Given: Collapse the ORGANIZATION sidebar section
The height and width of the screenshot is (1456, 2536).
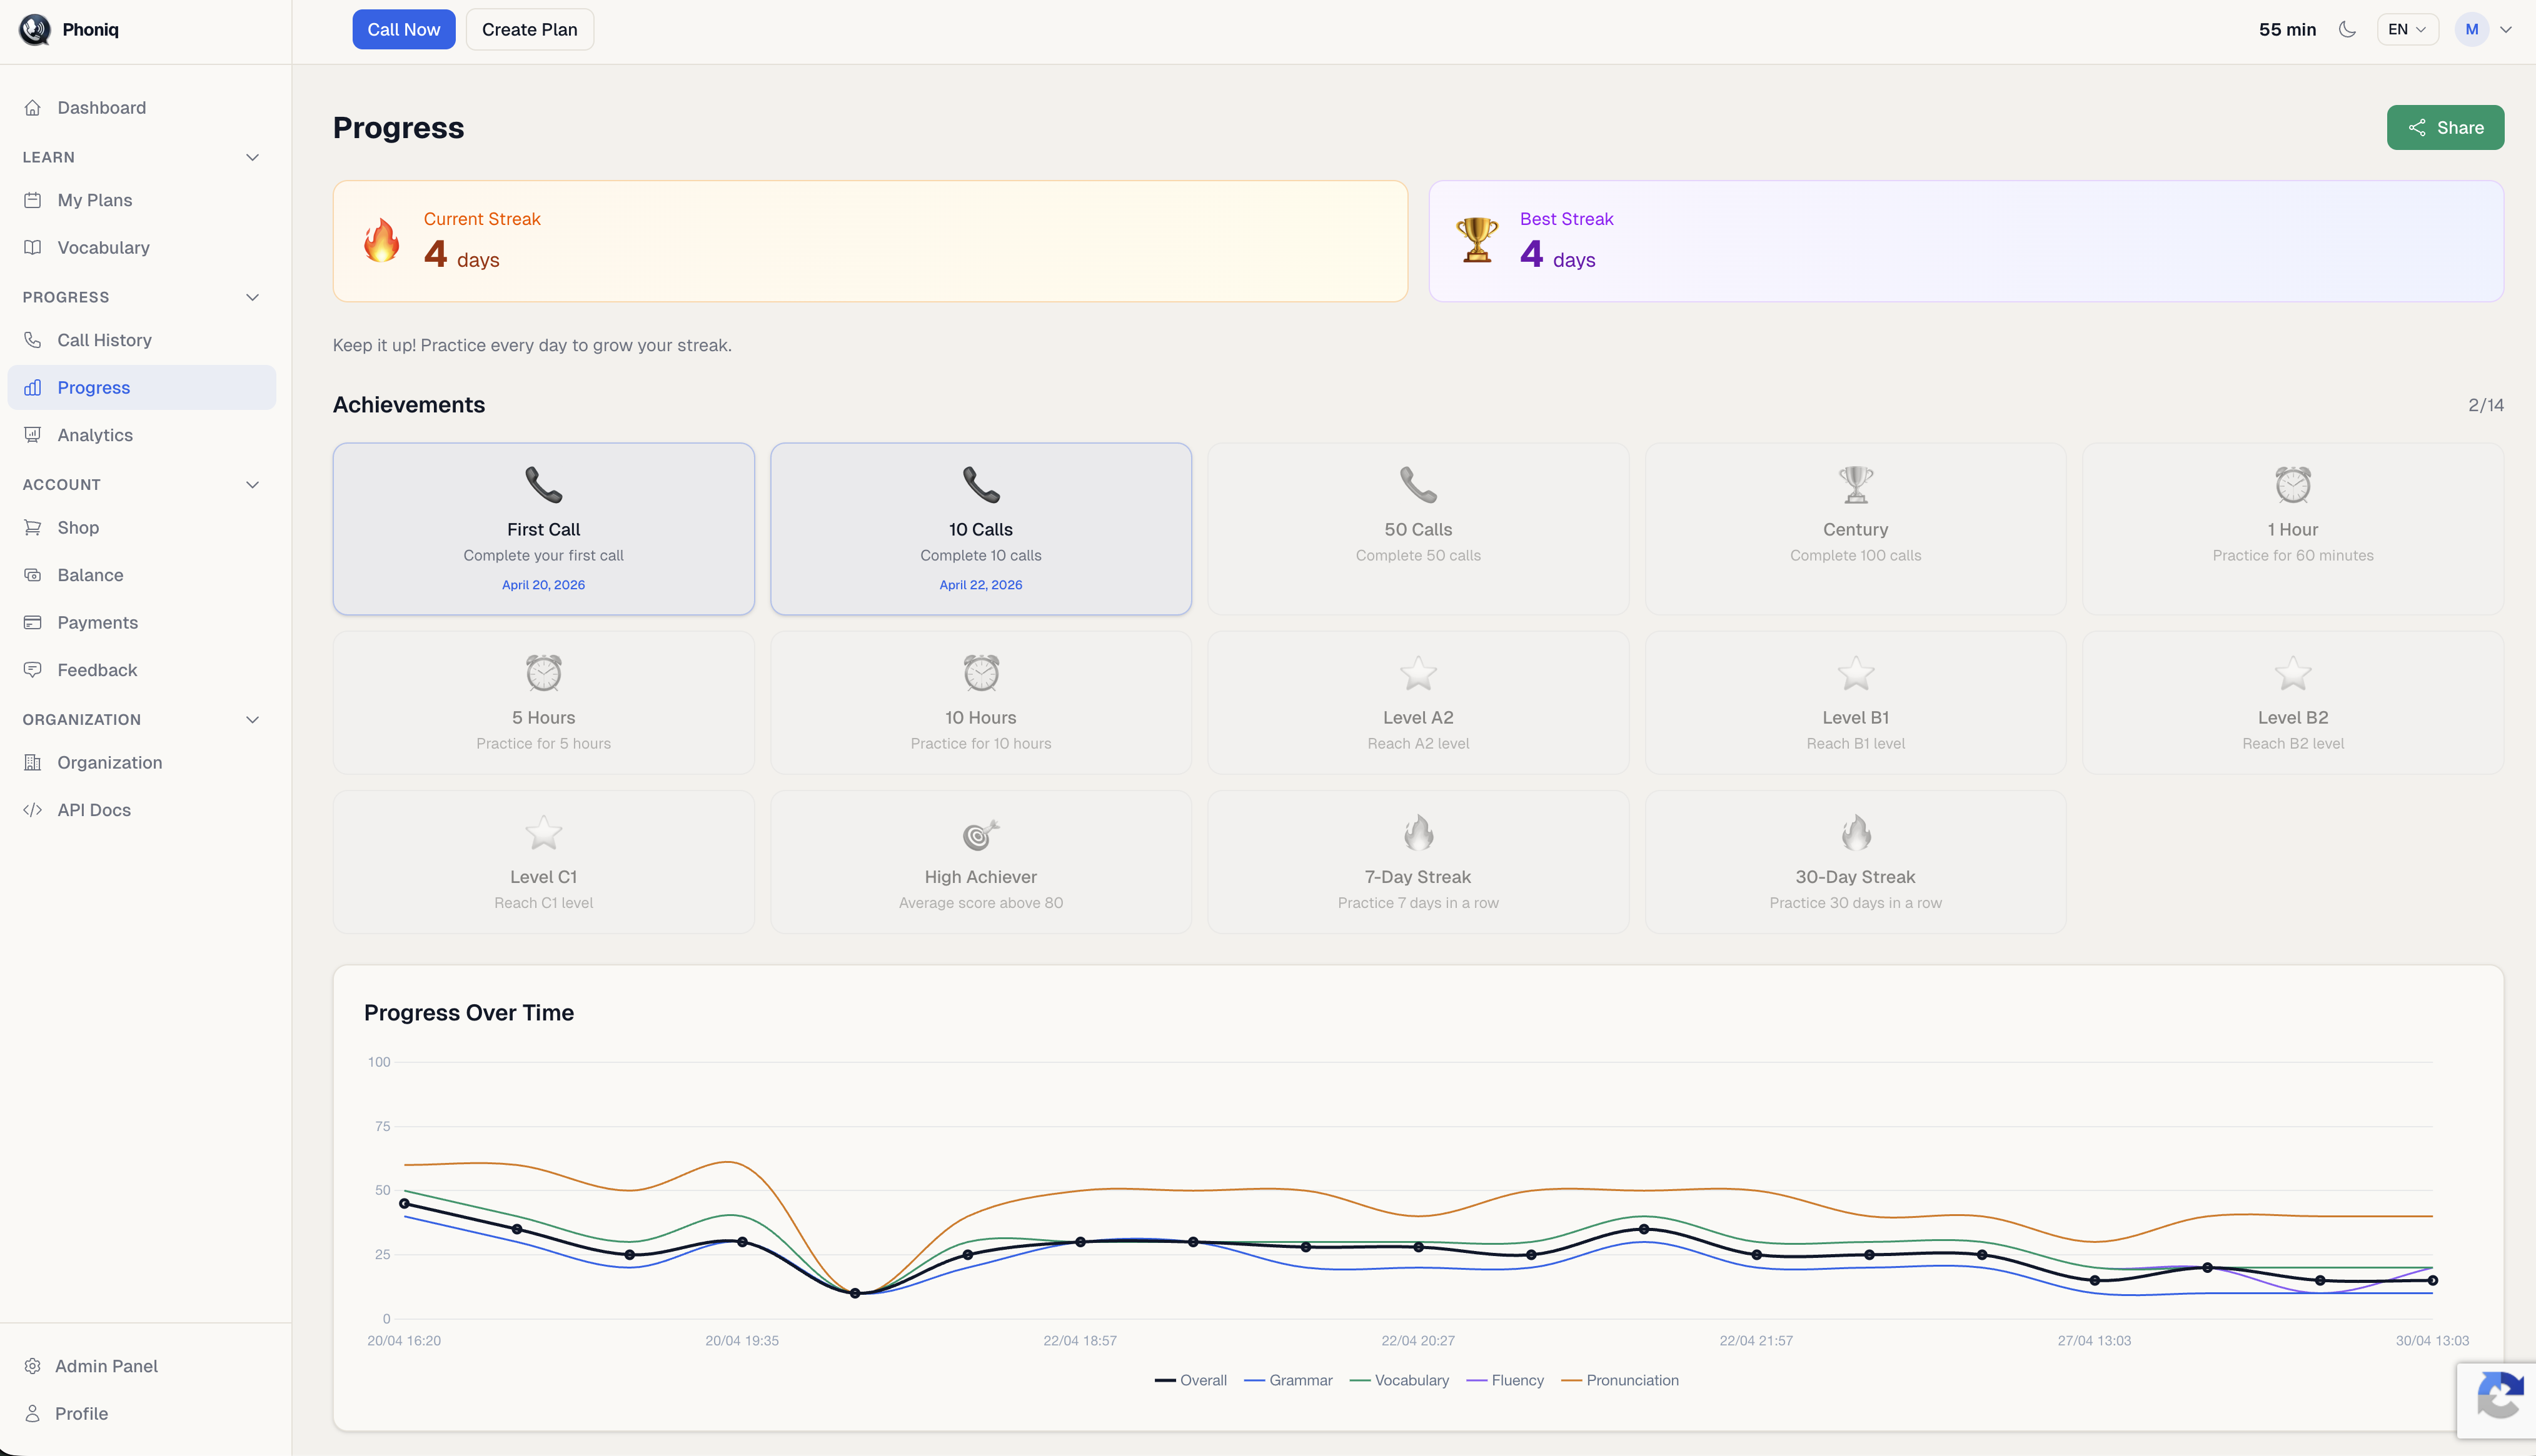Looking at the screenshot, I should [x=252, y=719].
